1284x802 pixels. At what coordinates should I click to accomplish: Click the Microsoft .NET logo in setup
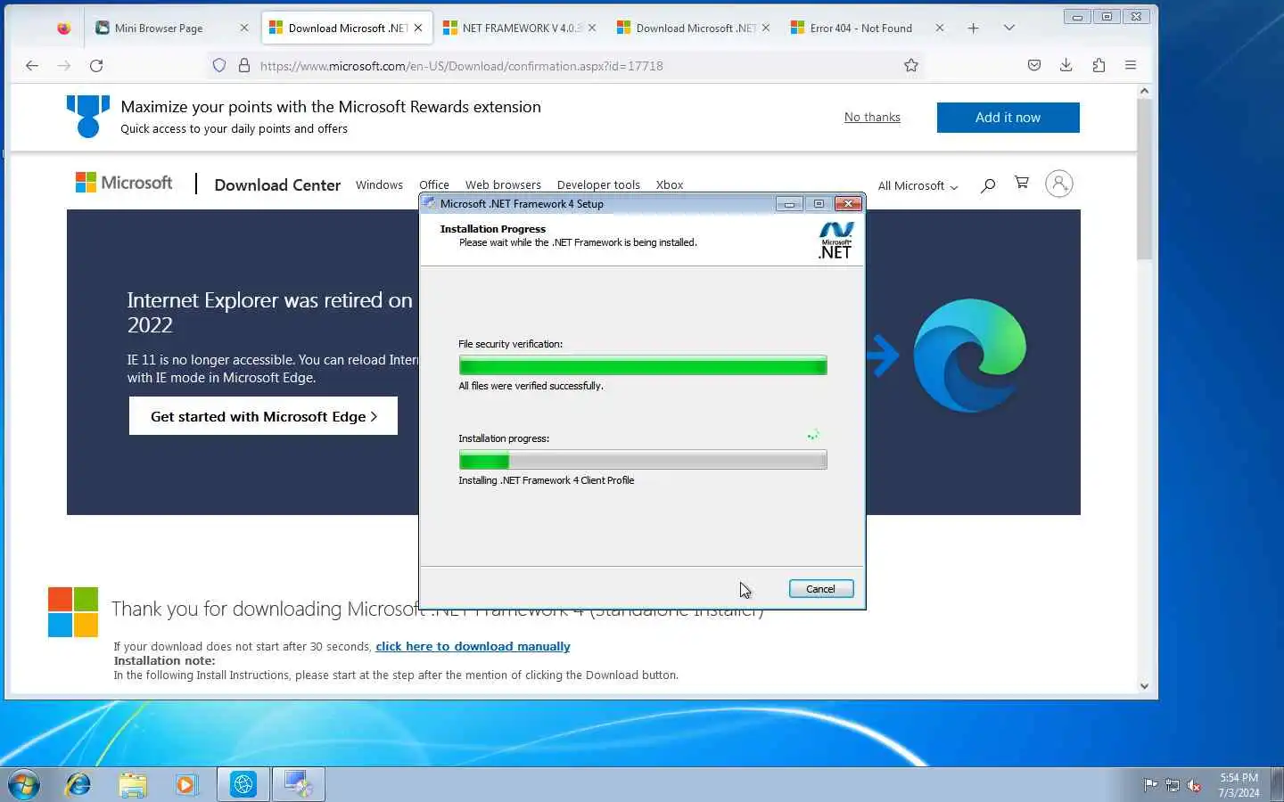835,241
